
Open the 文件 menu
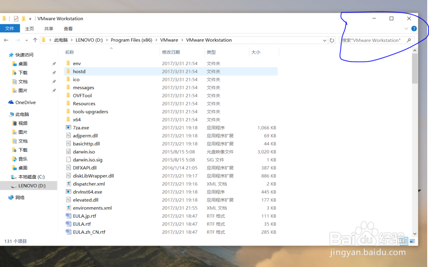(x=9, y=28)
